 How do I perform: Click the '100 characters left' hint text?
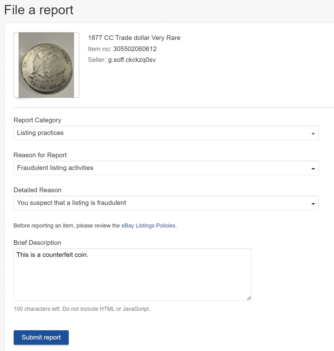82,309
